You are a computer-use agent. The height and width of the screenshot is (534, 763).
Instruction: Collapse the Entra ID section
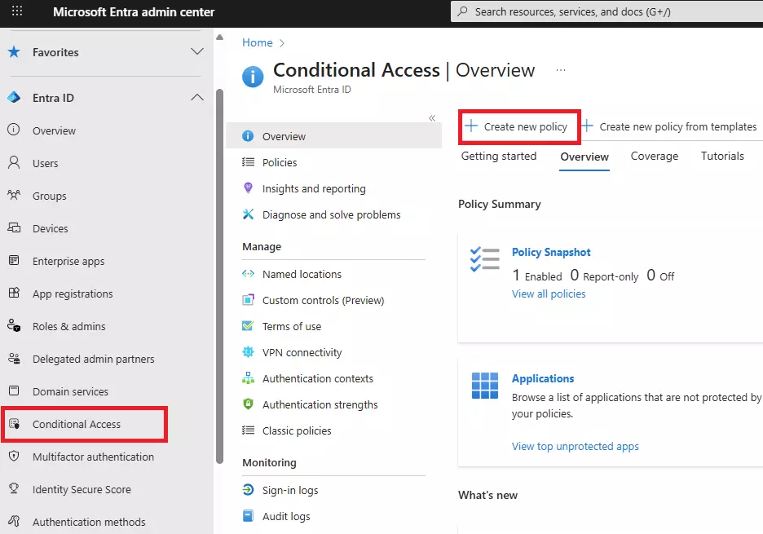point(196,96)
